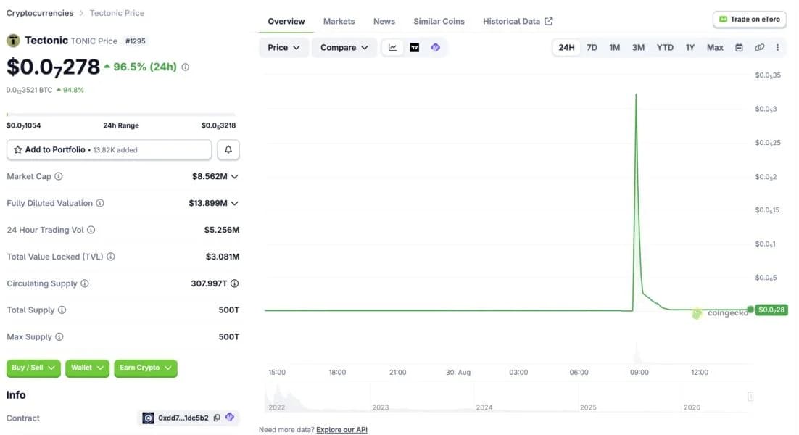Open the Price dropdown
The height and width of the screenshot is (435, 799).
[x=283, y=47]
